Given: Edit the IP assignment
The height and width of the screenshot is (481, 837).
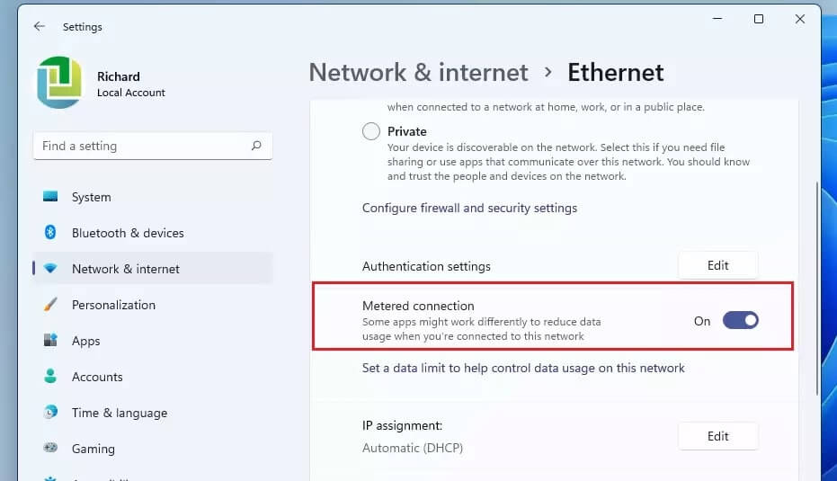Looking at the screenshot, I should click(x=717, y=436).
